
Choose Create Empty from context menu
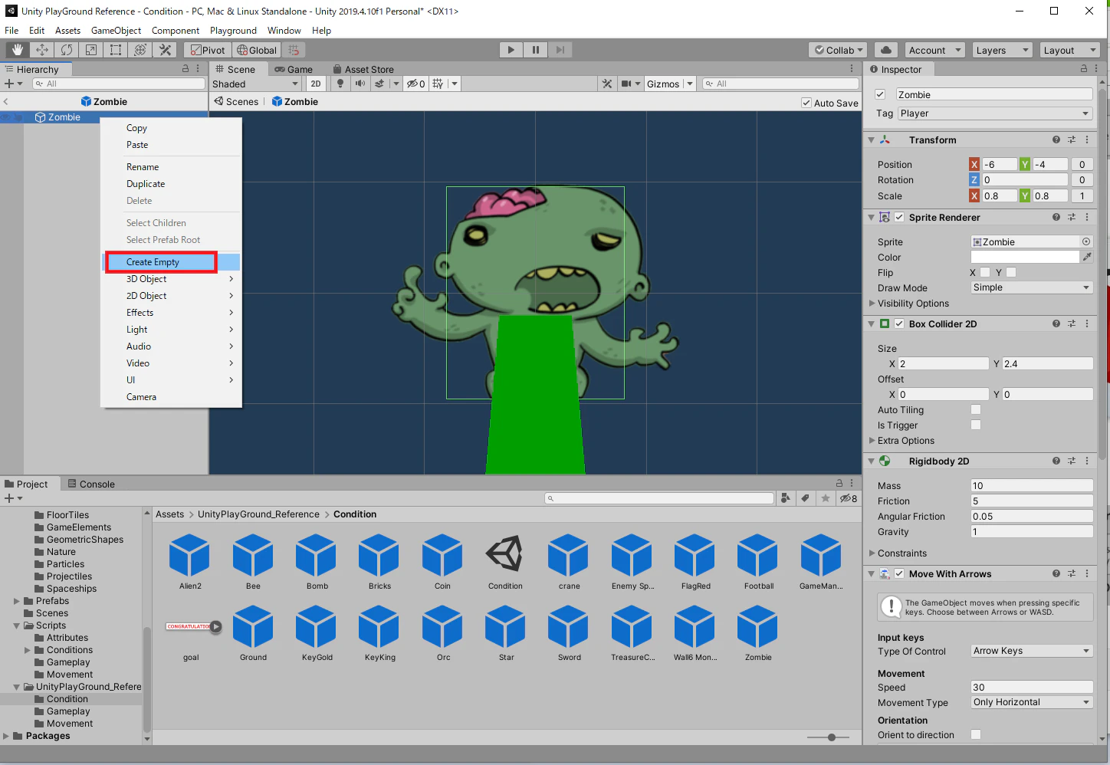tap(171, 262)
